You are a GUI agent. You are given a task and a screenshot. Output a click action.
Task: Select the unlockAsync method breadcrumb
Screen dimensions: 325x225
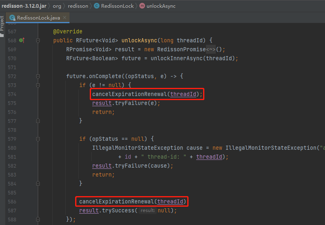[x=161, y=6]
